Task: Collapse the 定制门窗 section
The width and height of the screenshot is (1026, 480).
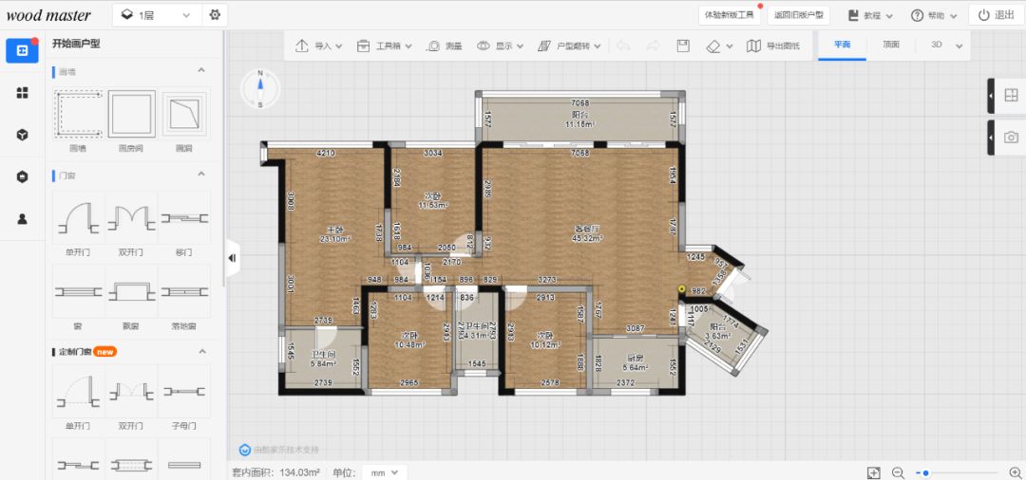Action: coord(201,351)
